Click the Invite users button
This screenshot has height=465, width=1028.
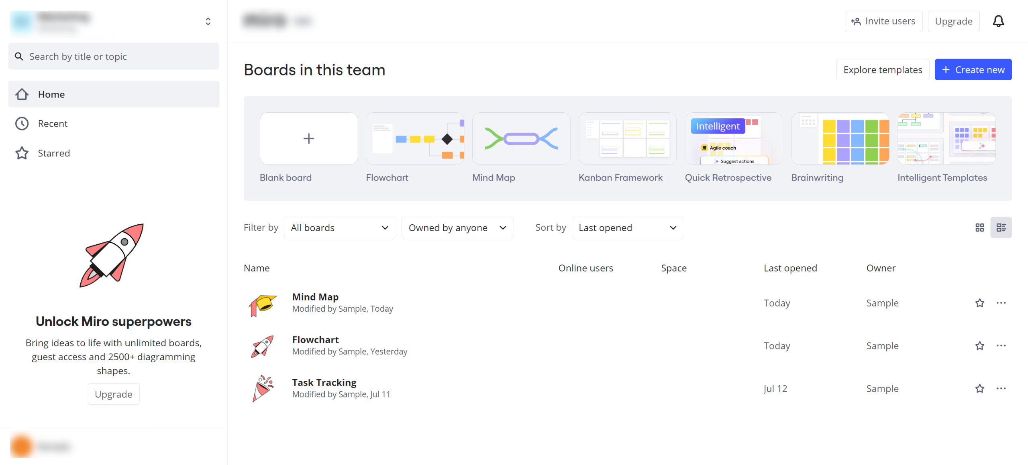[883, 21]
